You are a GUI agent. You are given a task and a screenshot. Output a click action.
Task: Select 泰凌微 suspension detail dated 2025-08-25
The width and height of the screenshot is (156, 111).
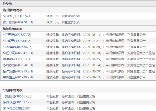coord(101,59)
